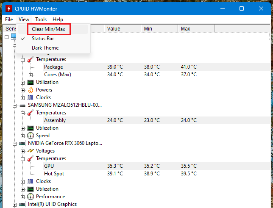Minimize the HWMonitor window
The width and height of the screenshot is (273, 208).
(x=222, y=8)
